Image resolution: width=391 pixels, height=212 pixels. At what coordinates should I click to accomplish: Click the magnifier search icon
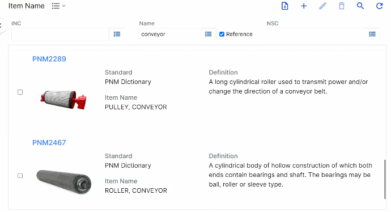pos(360,6)
